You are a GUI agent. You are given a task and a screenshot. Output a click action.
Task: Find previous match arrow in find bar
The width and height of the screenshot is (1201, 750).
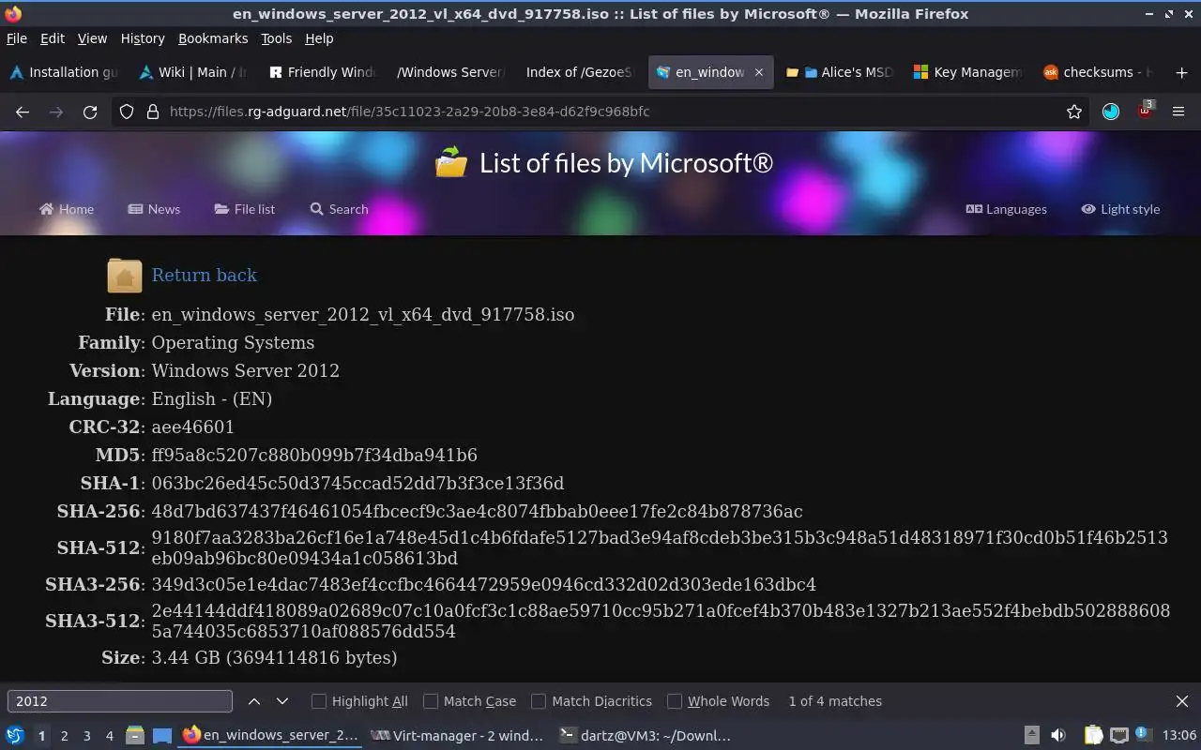click(254, 701)
